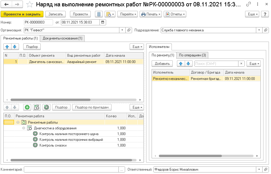Expand the Ответственный dropdown list
The image size is (271, 174).
(259, 169)
